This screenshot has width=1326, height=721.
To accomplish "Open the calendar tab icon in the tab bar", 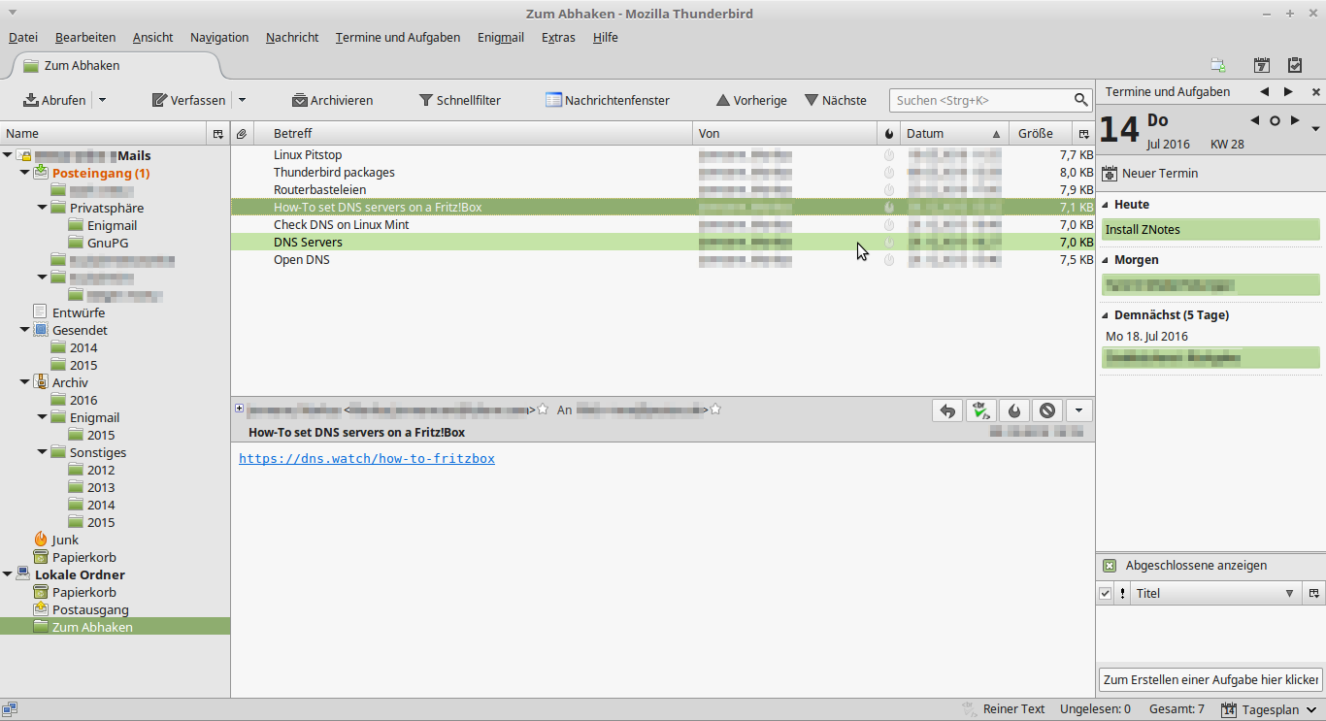I will tap(1261, 65).
